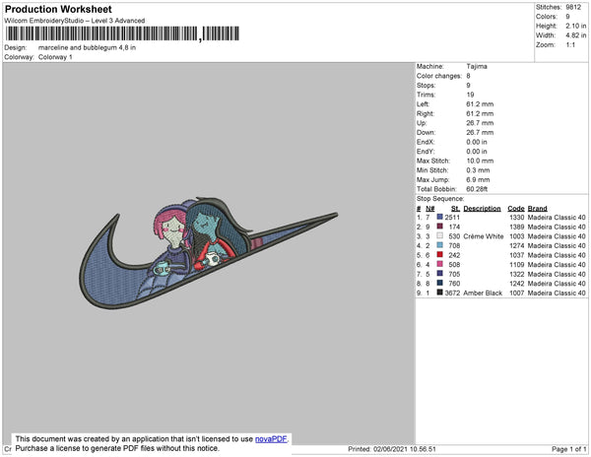Click the Brand column header
Image resolution: width=591 pixels, height=457 pixels.
(x=537, y=209)
